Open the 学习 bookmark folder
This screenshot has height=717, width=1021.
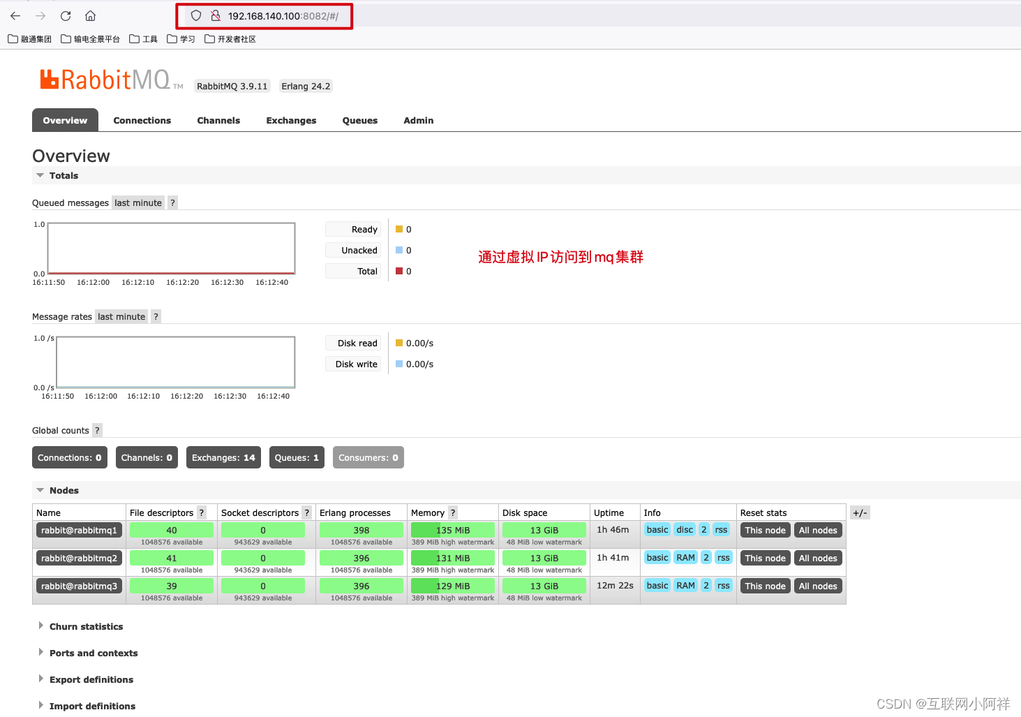pyautogui.click(x=181, y=39)
